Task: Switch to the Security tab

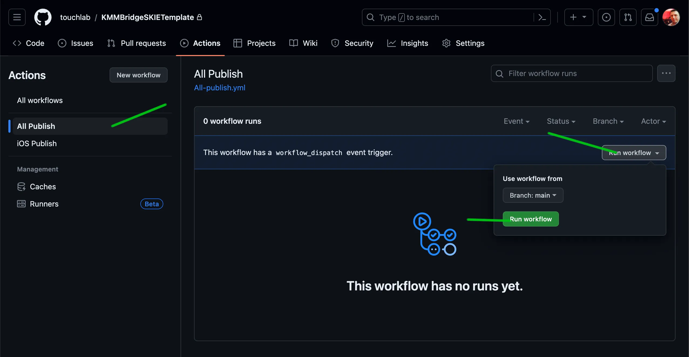Action: point(352,43)
